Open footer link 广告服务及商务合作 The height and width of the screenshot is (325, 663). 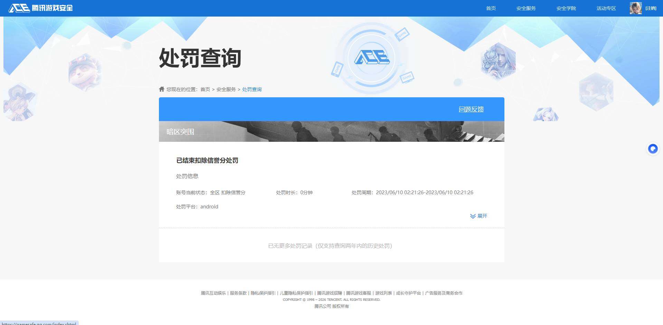[x=444, y=293]
